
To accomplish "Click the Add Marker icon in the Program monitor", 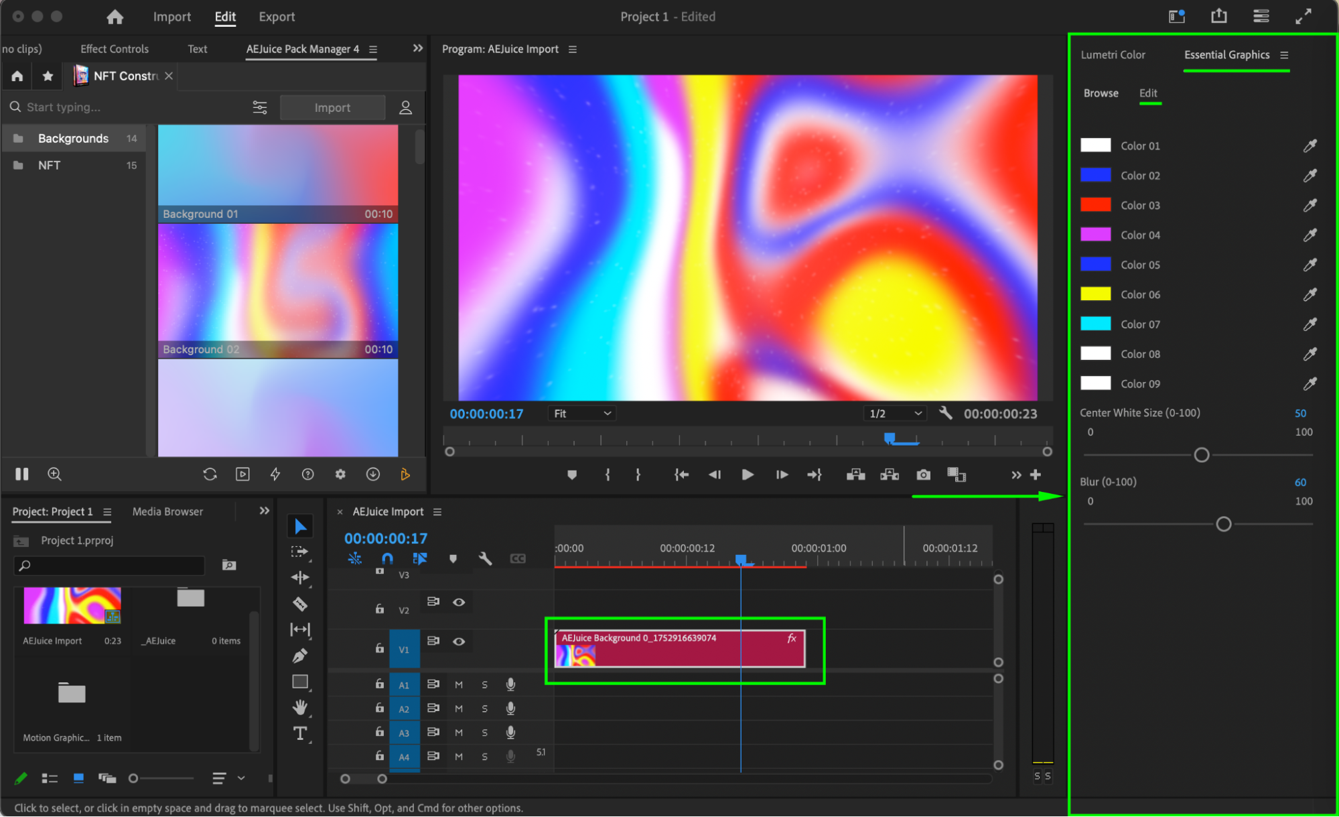I will coord(571,475).
